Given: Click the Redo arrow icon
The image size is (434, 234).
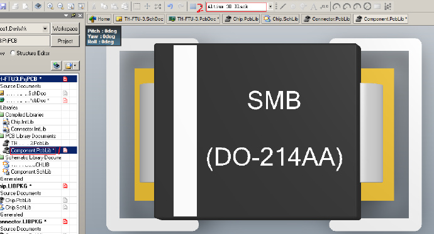Looking at the screenshot, I should click(181, 6).
